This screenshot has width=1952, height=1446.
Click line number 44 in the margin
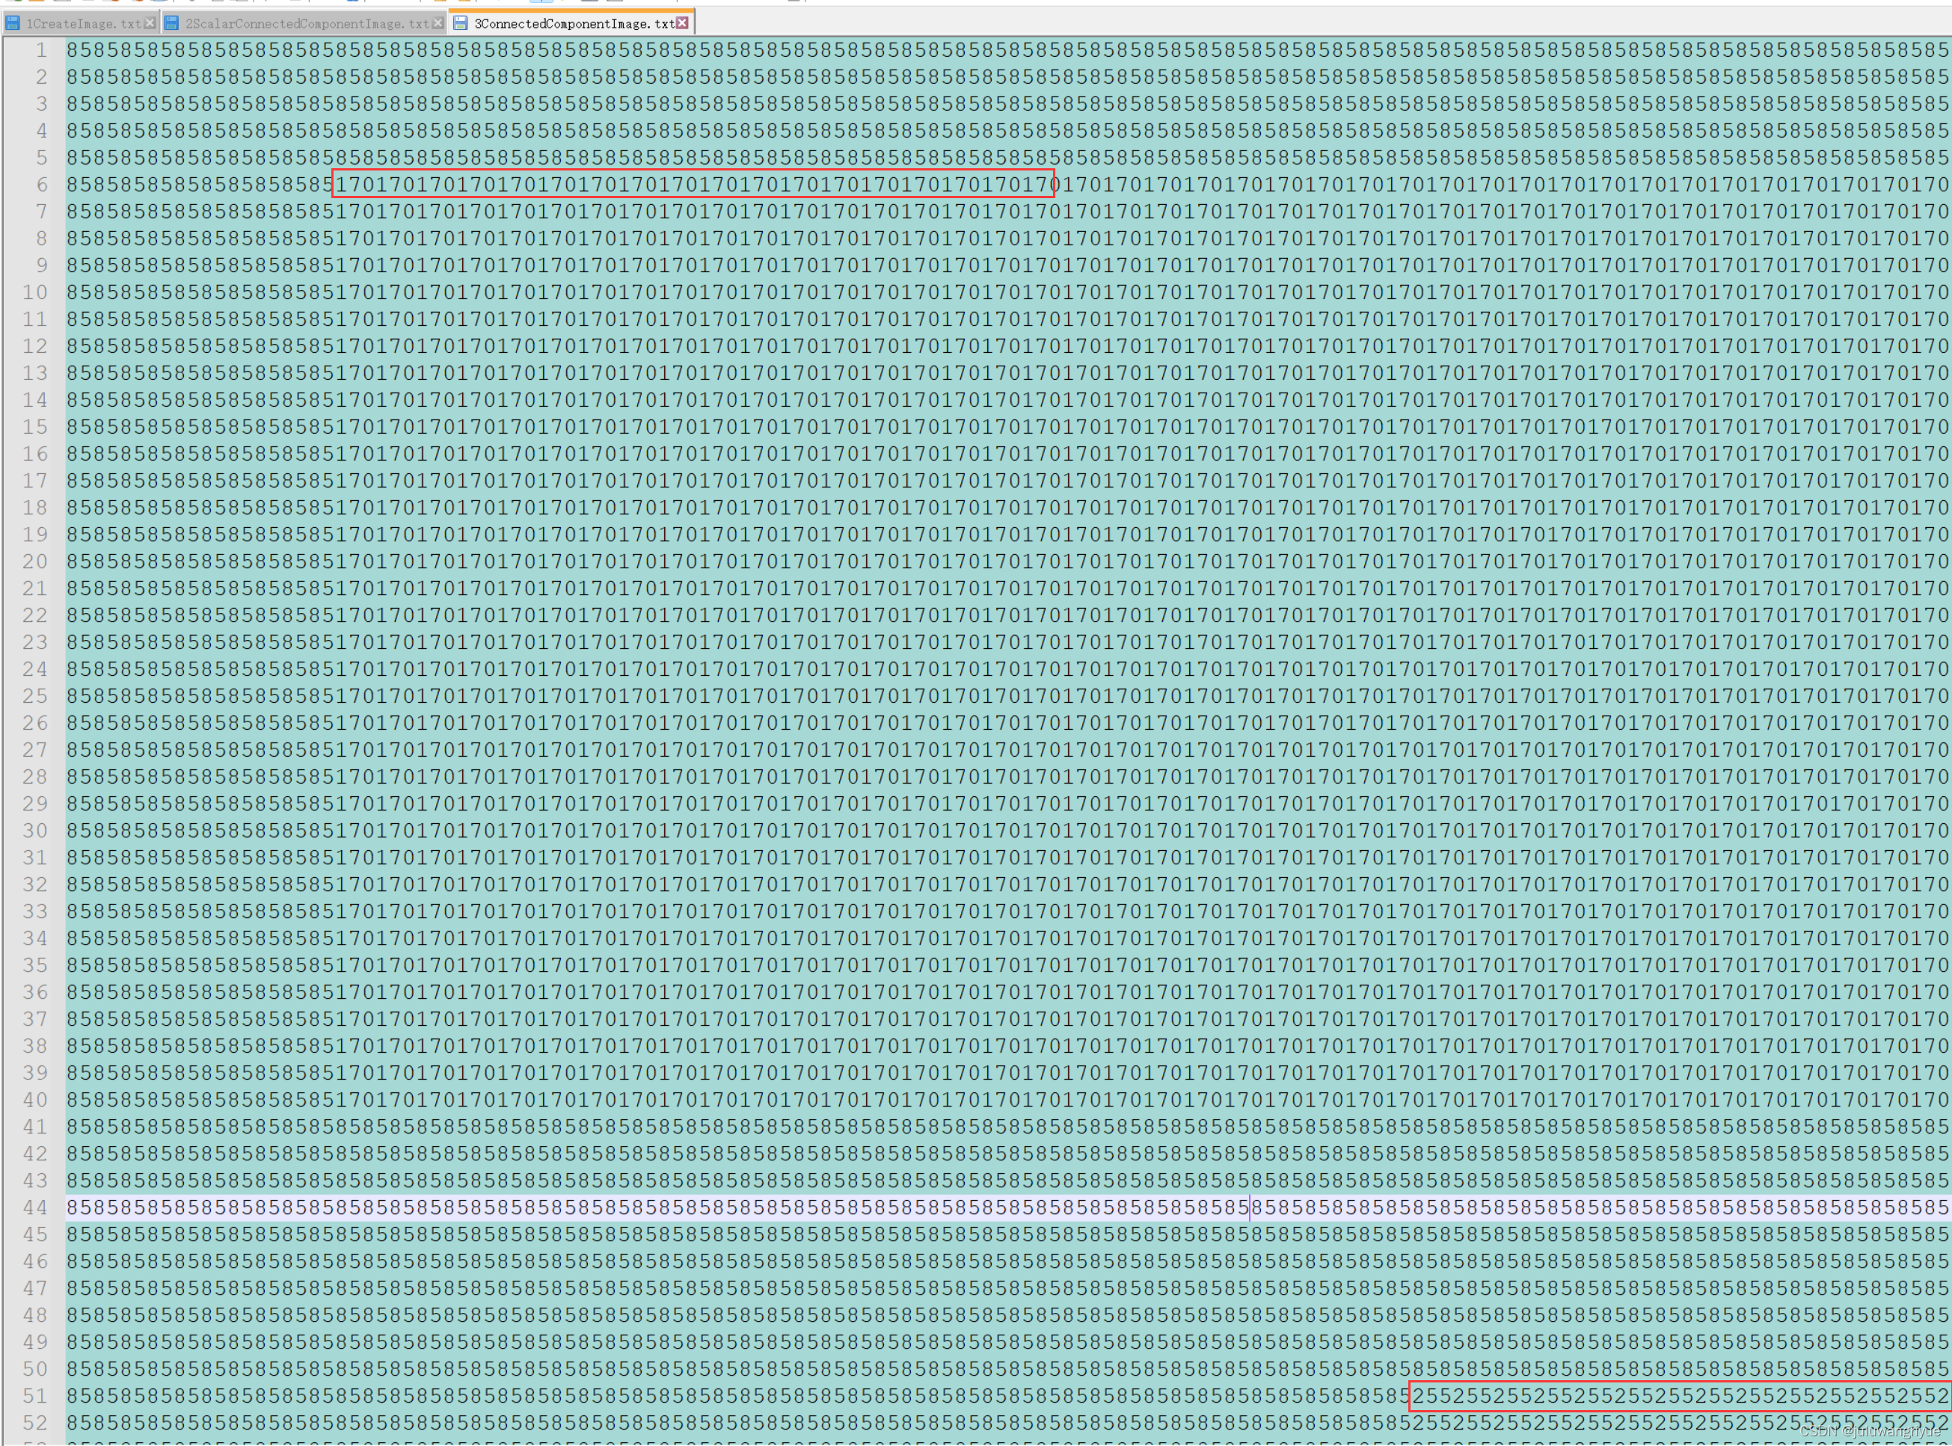tap(35, 1208)
